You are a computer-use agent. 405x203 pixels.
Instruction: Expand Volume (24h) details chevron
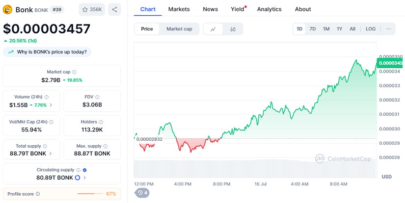pos(51,105)
